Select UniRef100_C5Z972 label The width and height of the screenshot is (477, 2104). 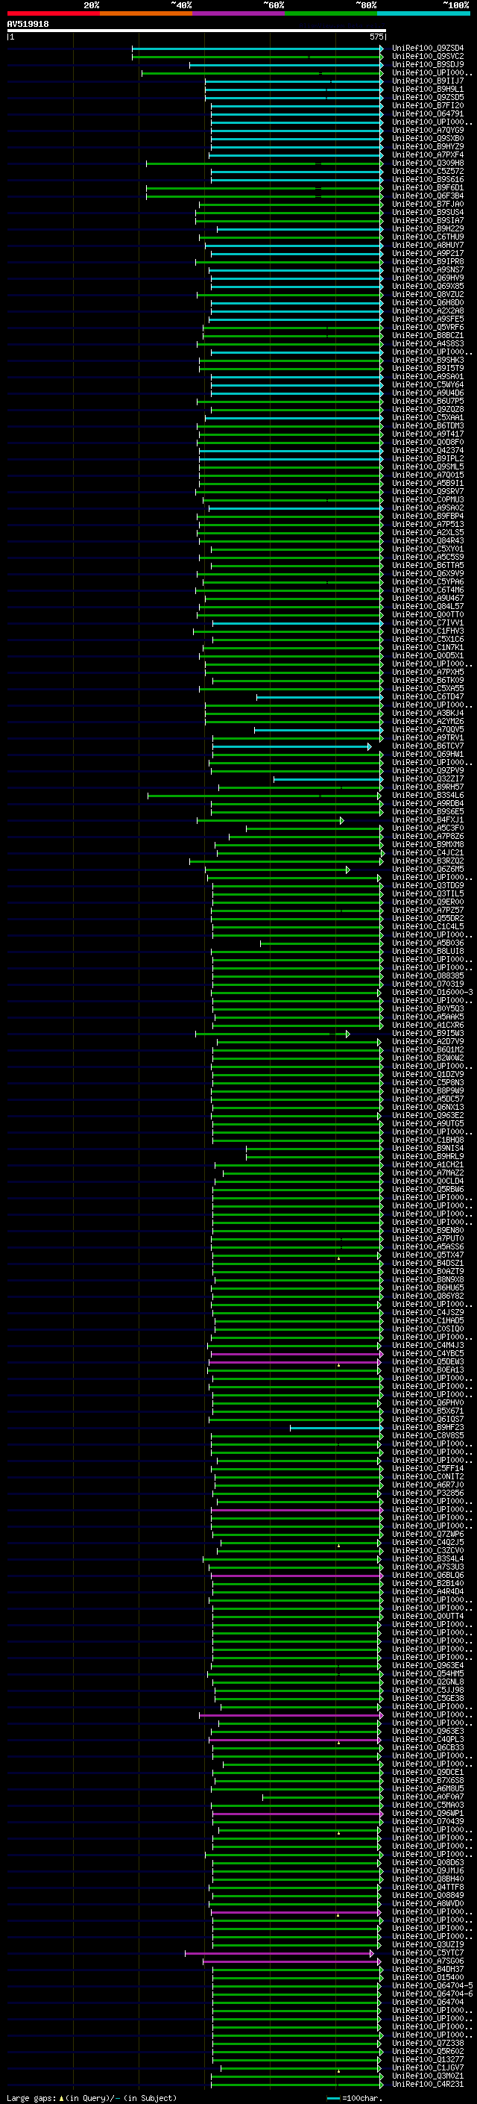(x=427, y=172)
